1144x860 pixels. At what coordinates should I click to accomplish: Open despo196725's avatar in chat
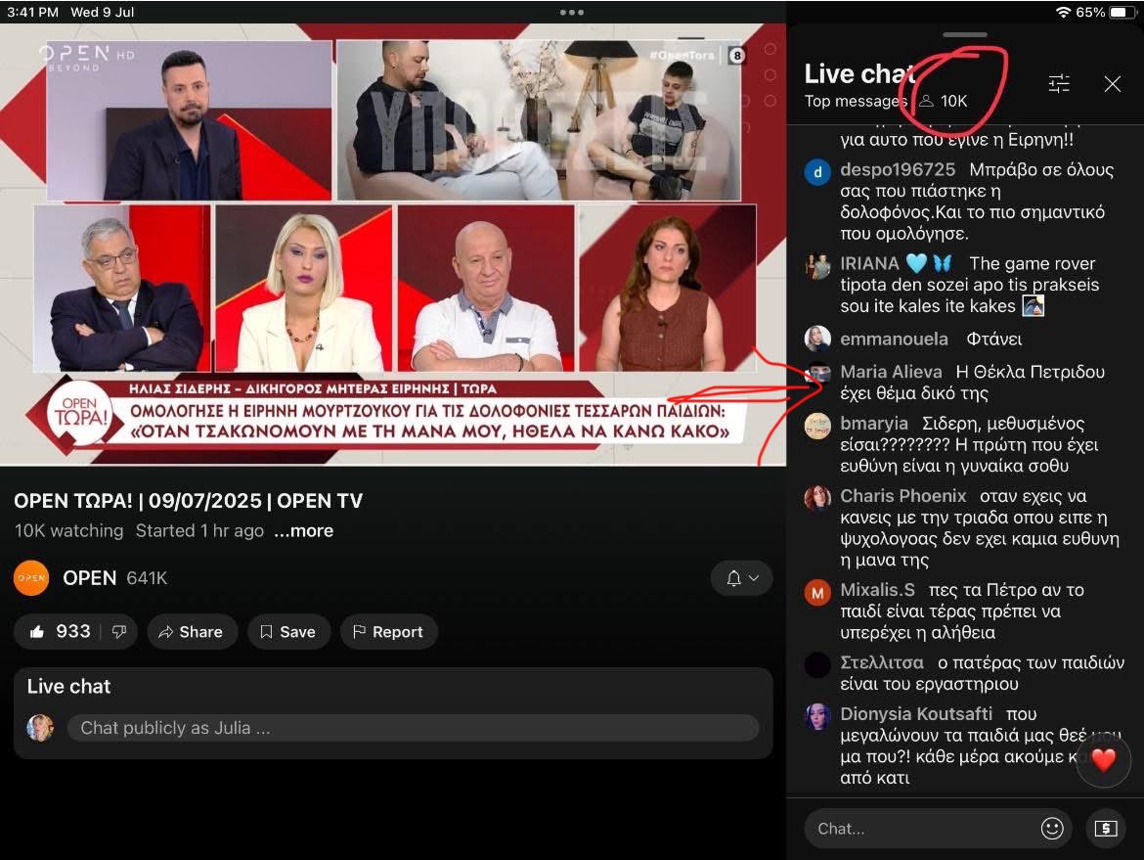point(817,172)
